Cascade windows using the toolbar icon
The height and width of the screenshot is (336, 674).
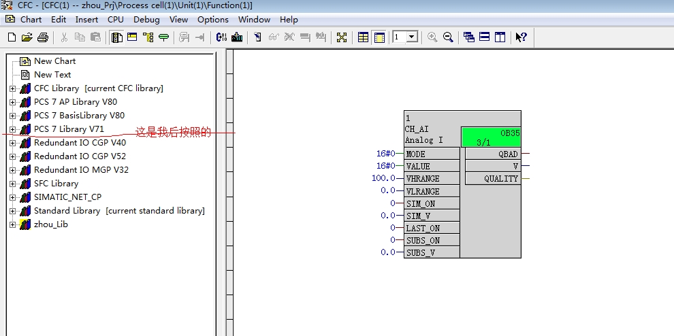pos(469,37)
